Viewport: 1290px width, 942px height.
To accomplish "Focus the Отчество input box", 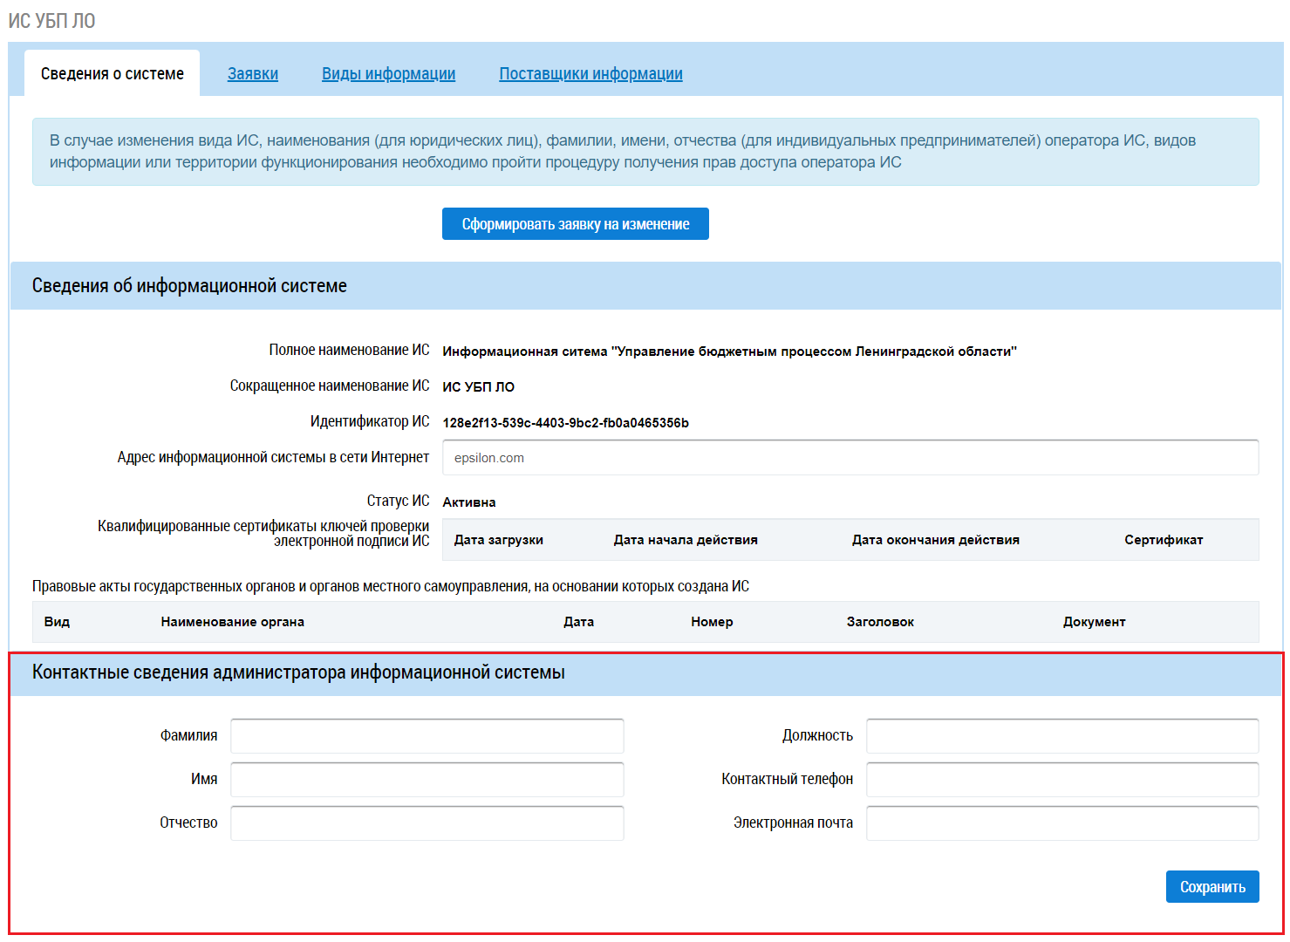I will pyautogui.click(x=427, y=823).
